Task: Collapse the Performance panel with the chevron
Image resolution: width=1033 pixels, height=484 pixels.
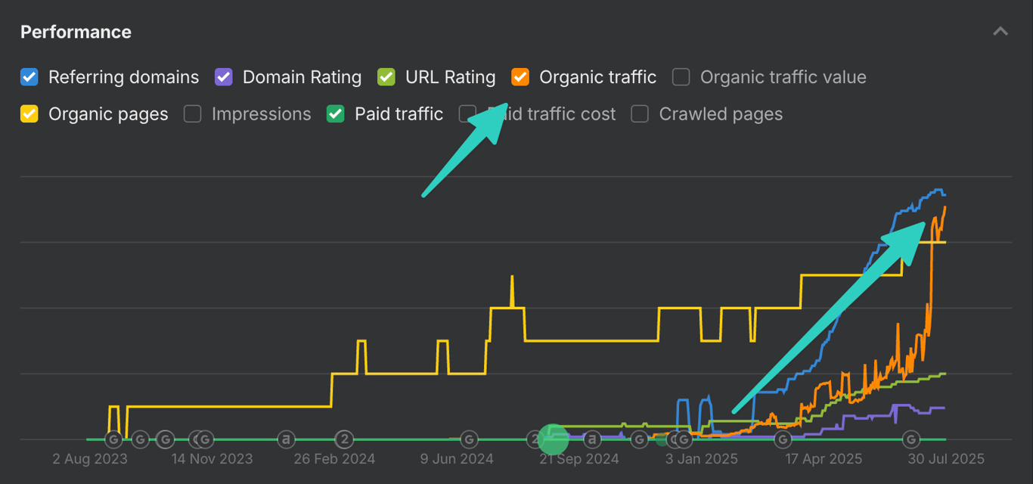Action: pos(1000,32)
